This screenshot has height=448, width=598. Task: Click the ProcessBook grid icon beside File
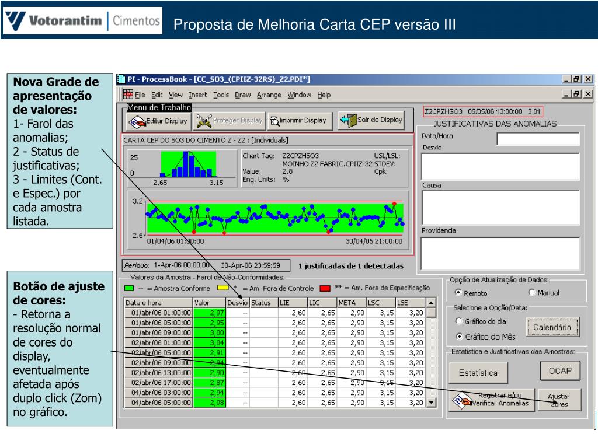128,94
